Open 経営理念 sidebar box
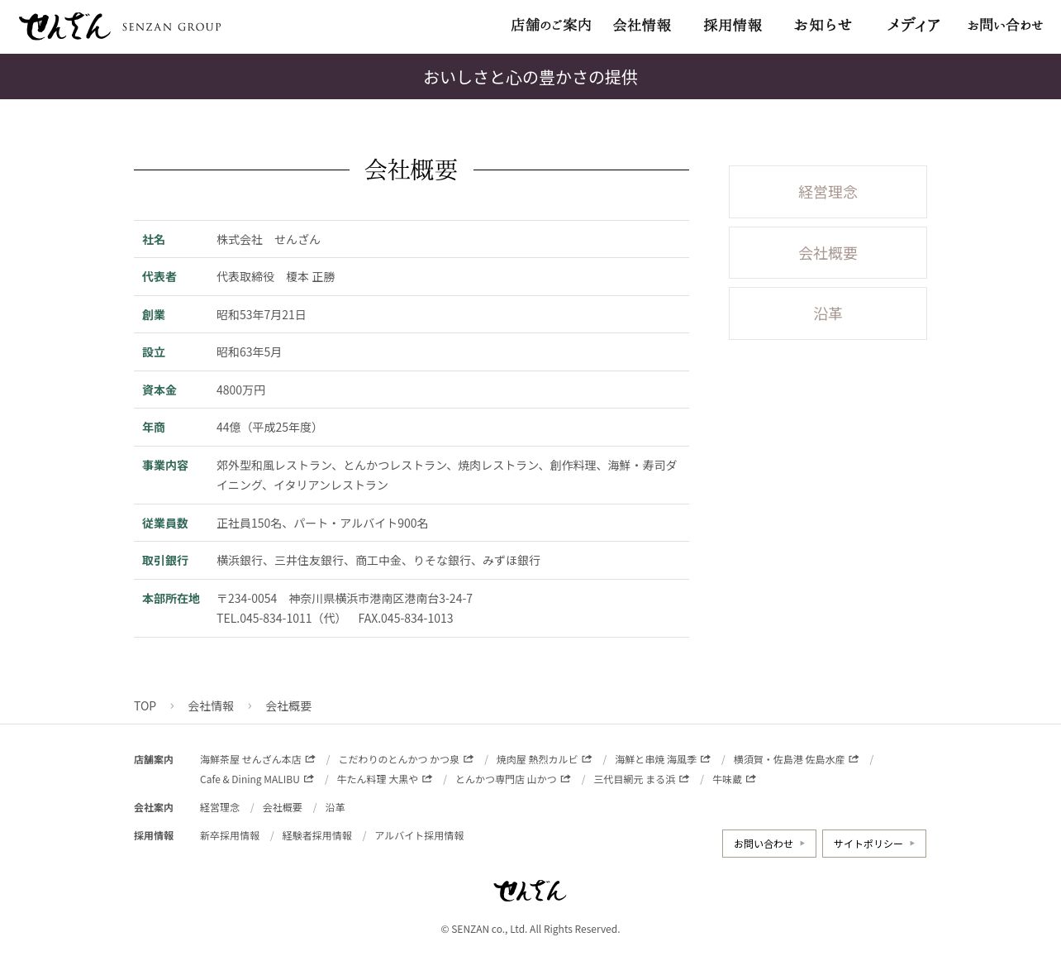Screen dimensions: 1061x961 coord(828,192)
